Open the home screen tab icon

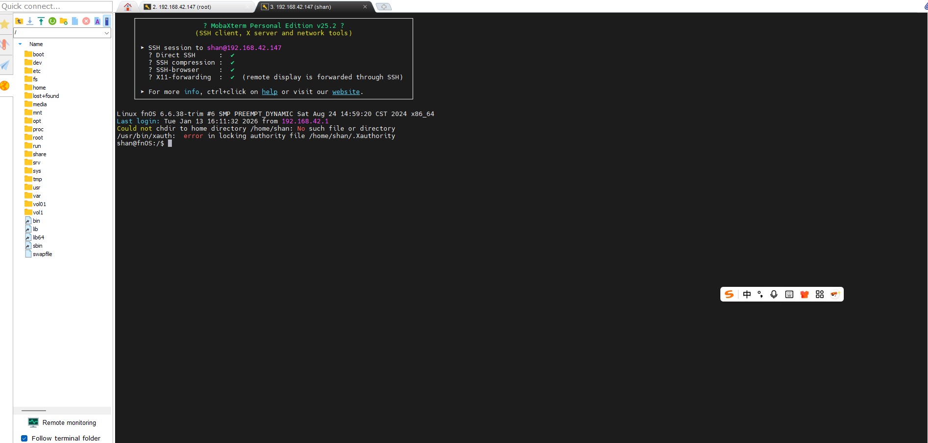point(128,7)
